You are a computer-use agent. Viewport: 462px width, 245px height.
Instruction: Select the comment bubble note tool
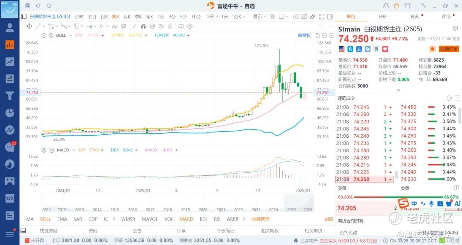(x=124, y=26)
